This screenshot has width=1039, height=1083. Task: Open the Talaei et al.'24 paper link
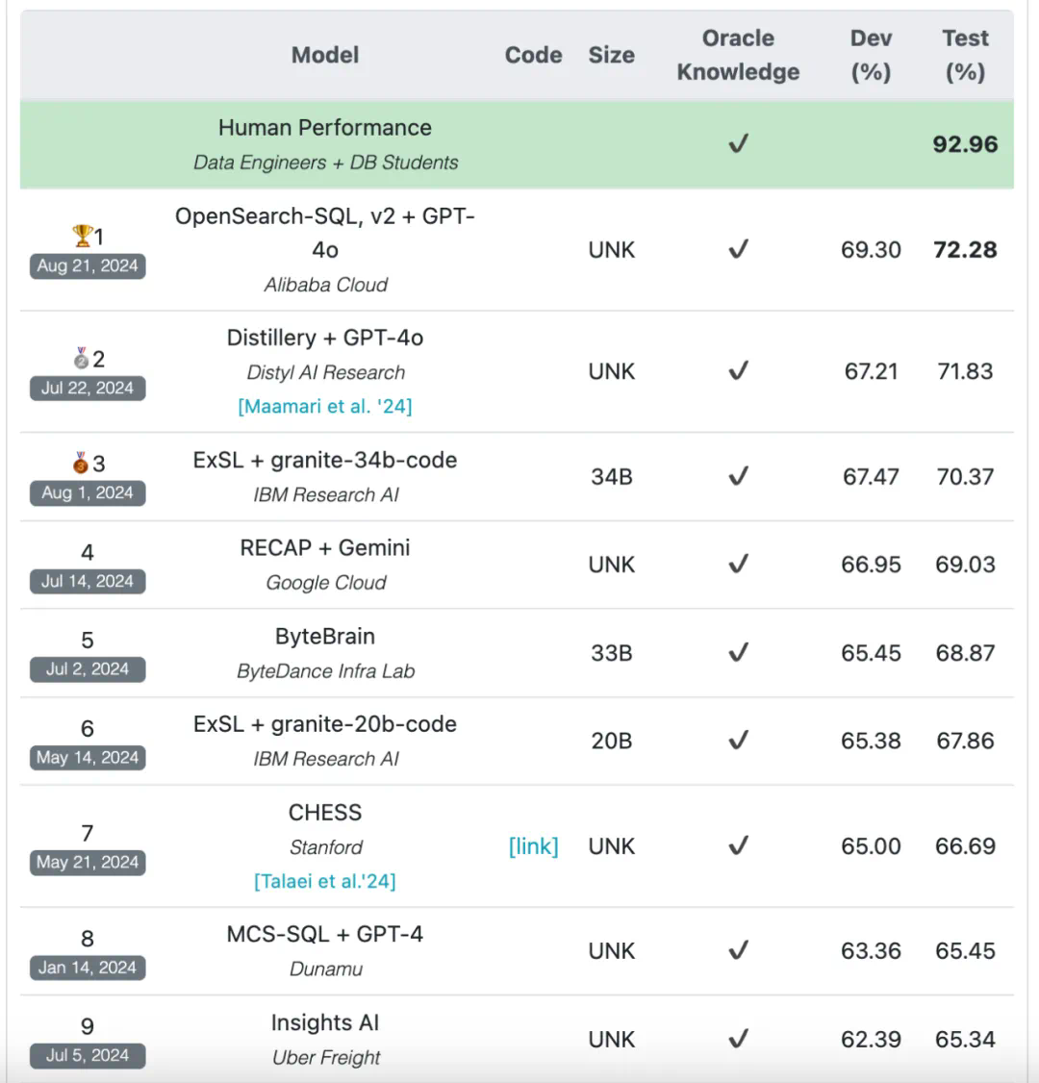point(325,881)
